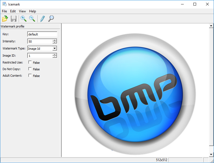Click the Intensity value field
214x163 pixels.
click(x=40, y=41)
